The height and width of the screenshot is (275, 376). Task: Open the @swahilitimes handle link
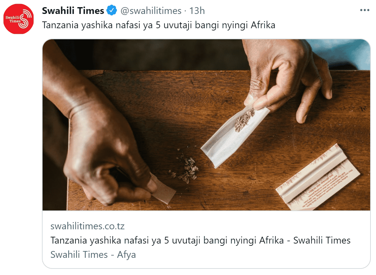pyautogui.click(x=151, y=11)
